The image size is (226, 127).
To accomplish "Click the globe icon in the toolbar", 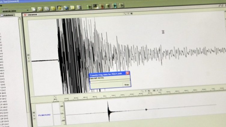I will [x=66, y=8].
